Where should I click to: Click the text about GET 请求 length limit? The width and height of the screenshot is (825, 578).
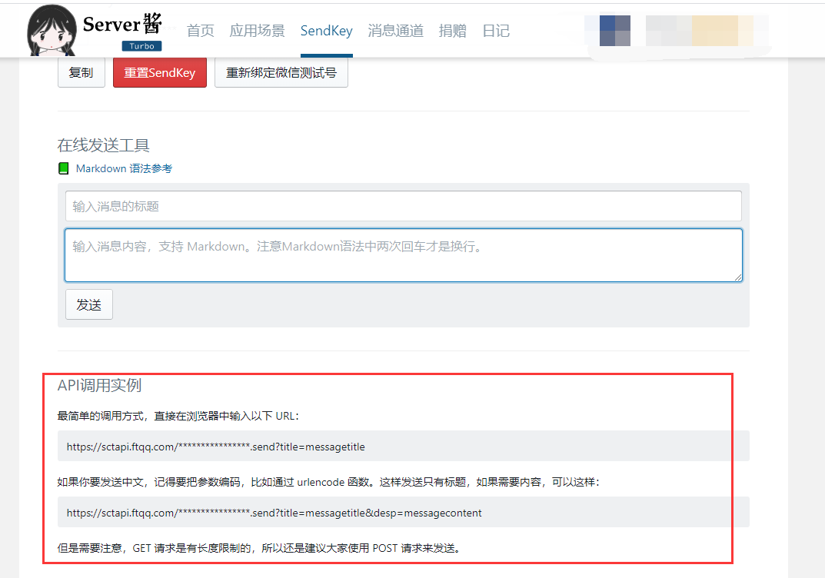(x=260, y=548)
